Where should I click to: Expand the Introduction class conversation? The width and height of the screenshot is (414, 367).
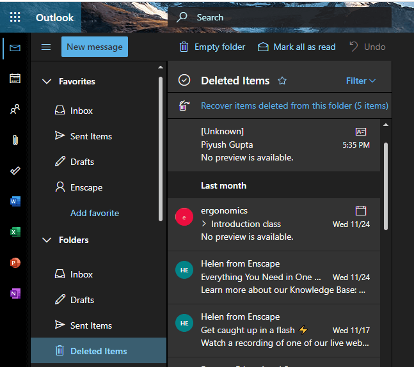[203, 224]
